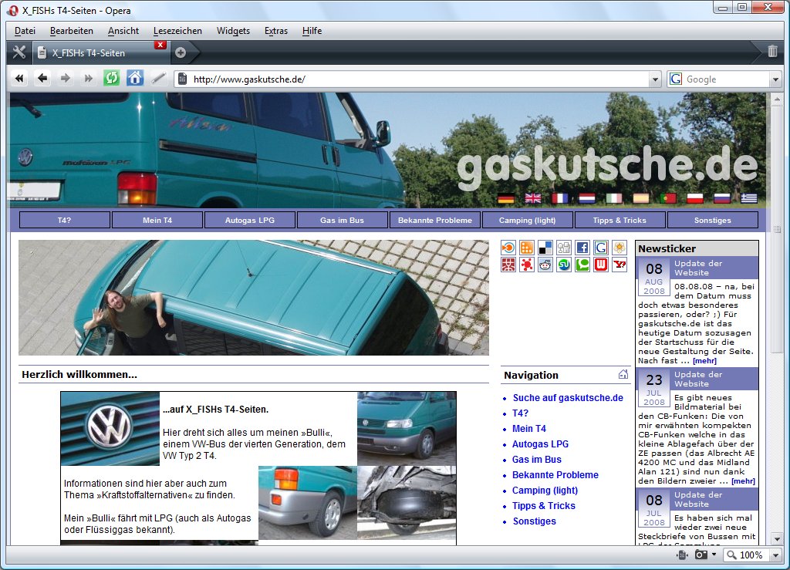Open image display options arrow next to camera
This screenshot has width=790, height=570.
pos(714,555)
